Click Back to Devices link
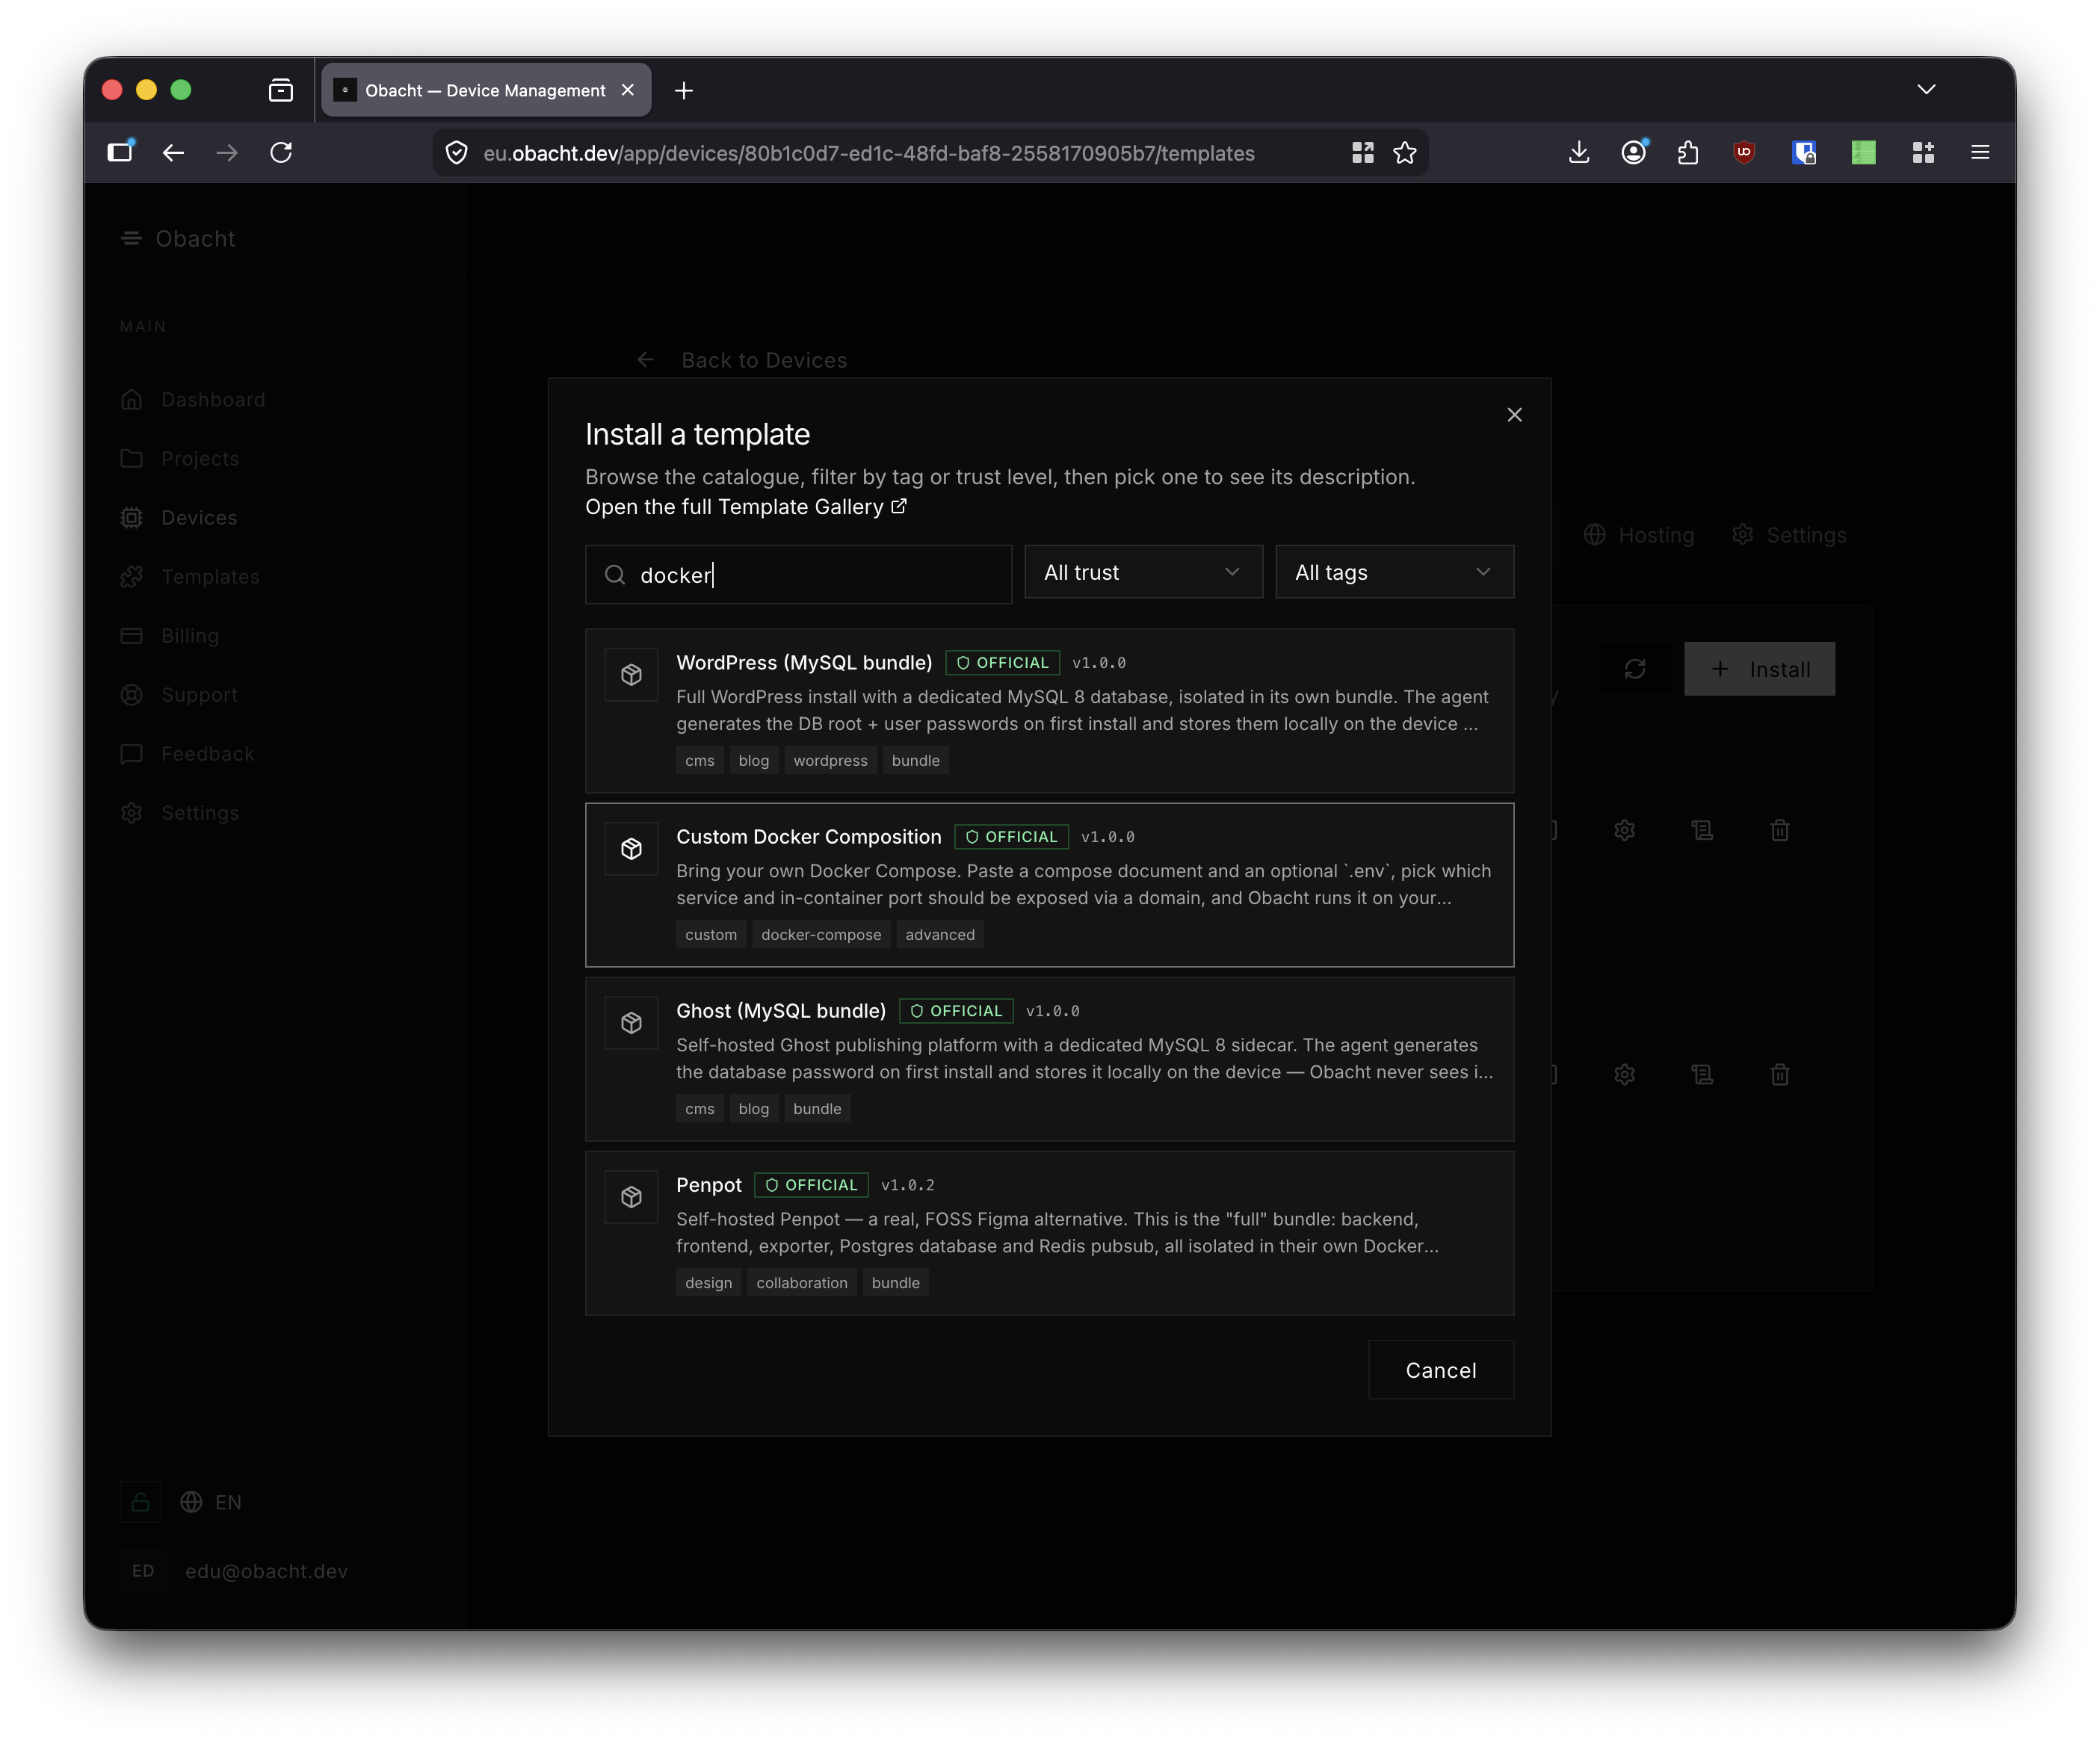This screenshot has height=1741, width=2100. pyautogui.click(x=742, y=360)
